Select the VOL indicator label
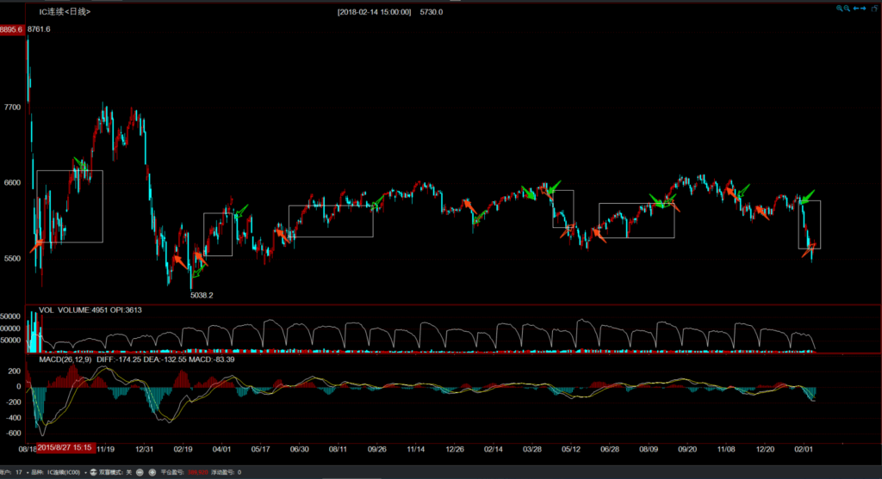Viewport: 882px width, 479px height. (x=46, y=310)
